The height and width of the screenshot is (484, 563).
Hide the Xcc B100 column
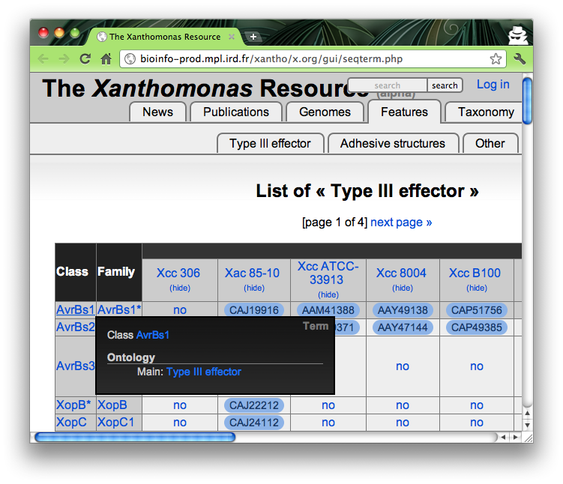point(477,288)
